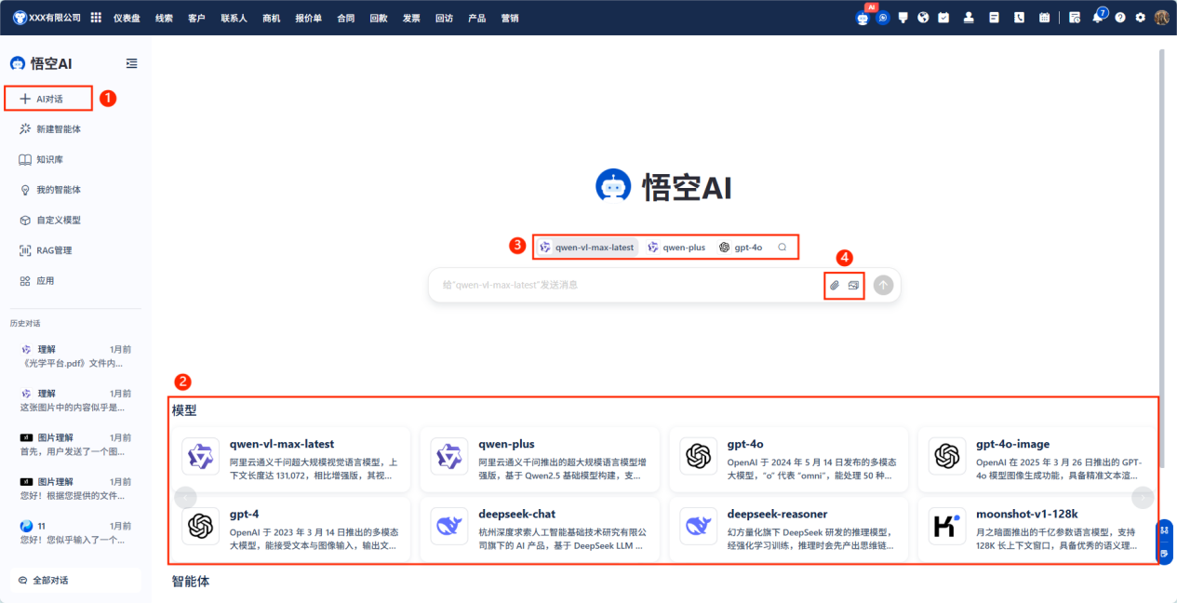The width and height of the screenshot is (1177, 603).
Task: Open the 报价单 top menu
Action: 309,18
